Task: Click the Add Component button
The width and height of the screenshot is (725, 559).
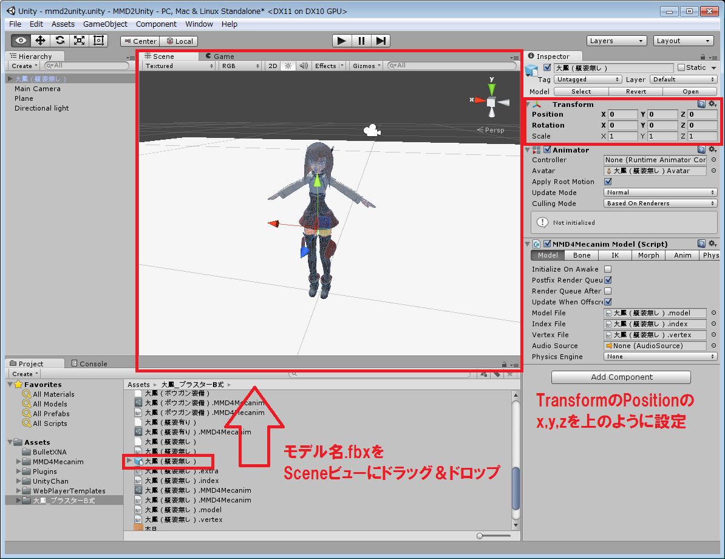Action: click(x=621, y=377)
